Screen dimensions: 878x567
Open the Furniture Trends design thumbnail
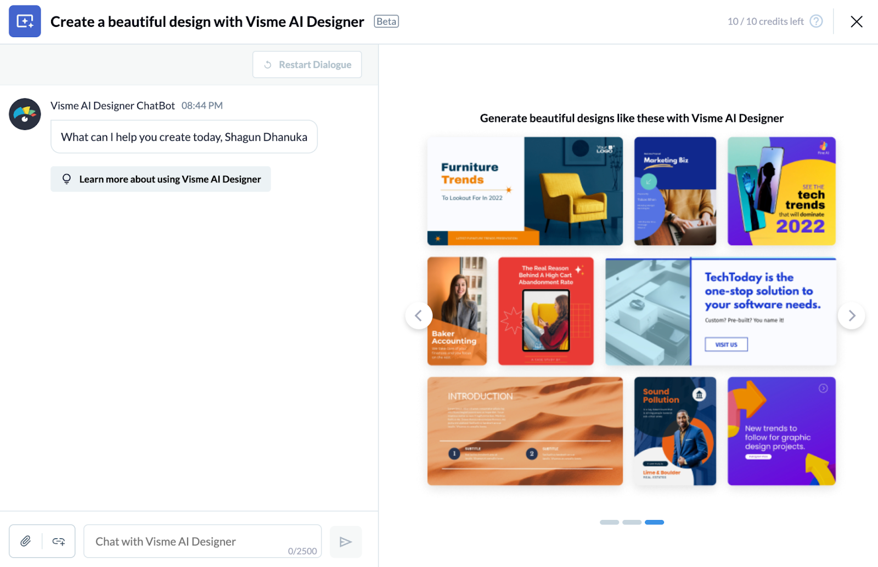[x=525, y=191]
